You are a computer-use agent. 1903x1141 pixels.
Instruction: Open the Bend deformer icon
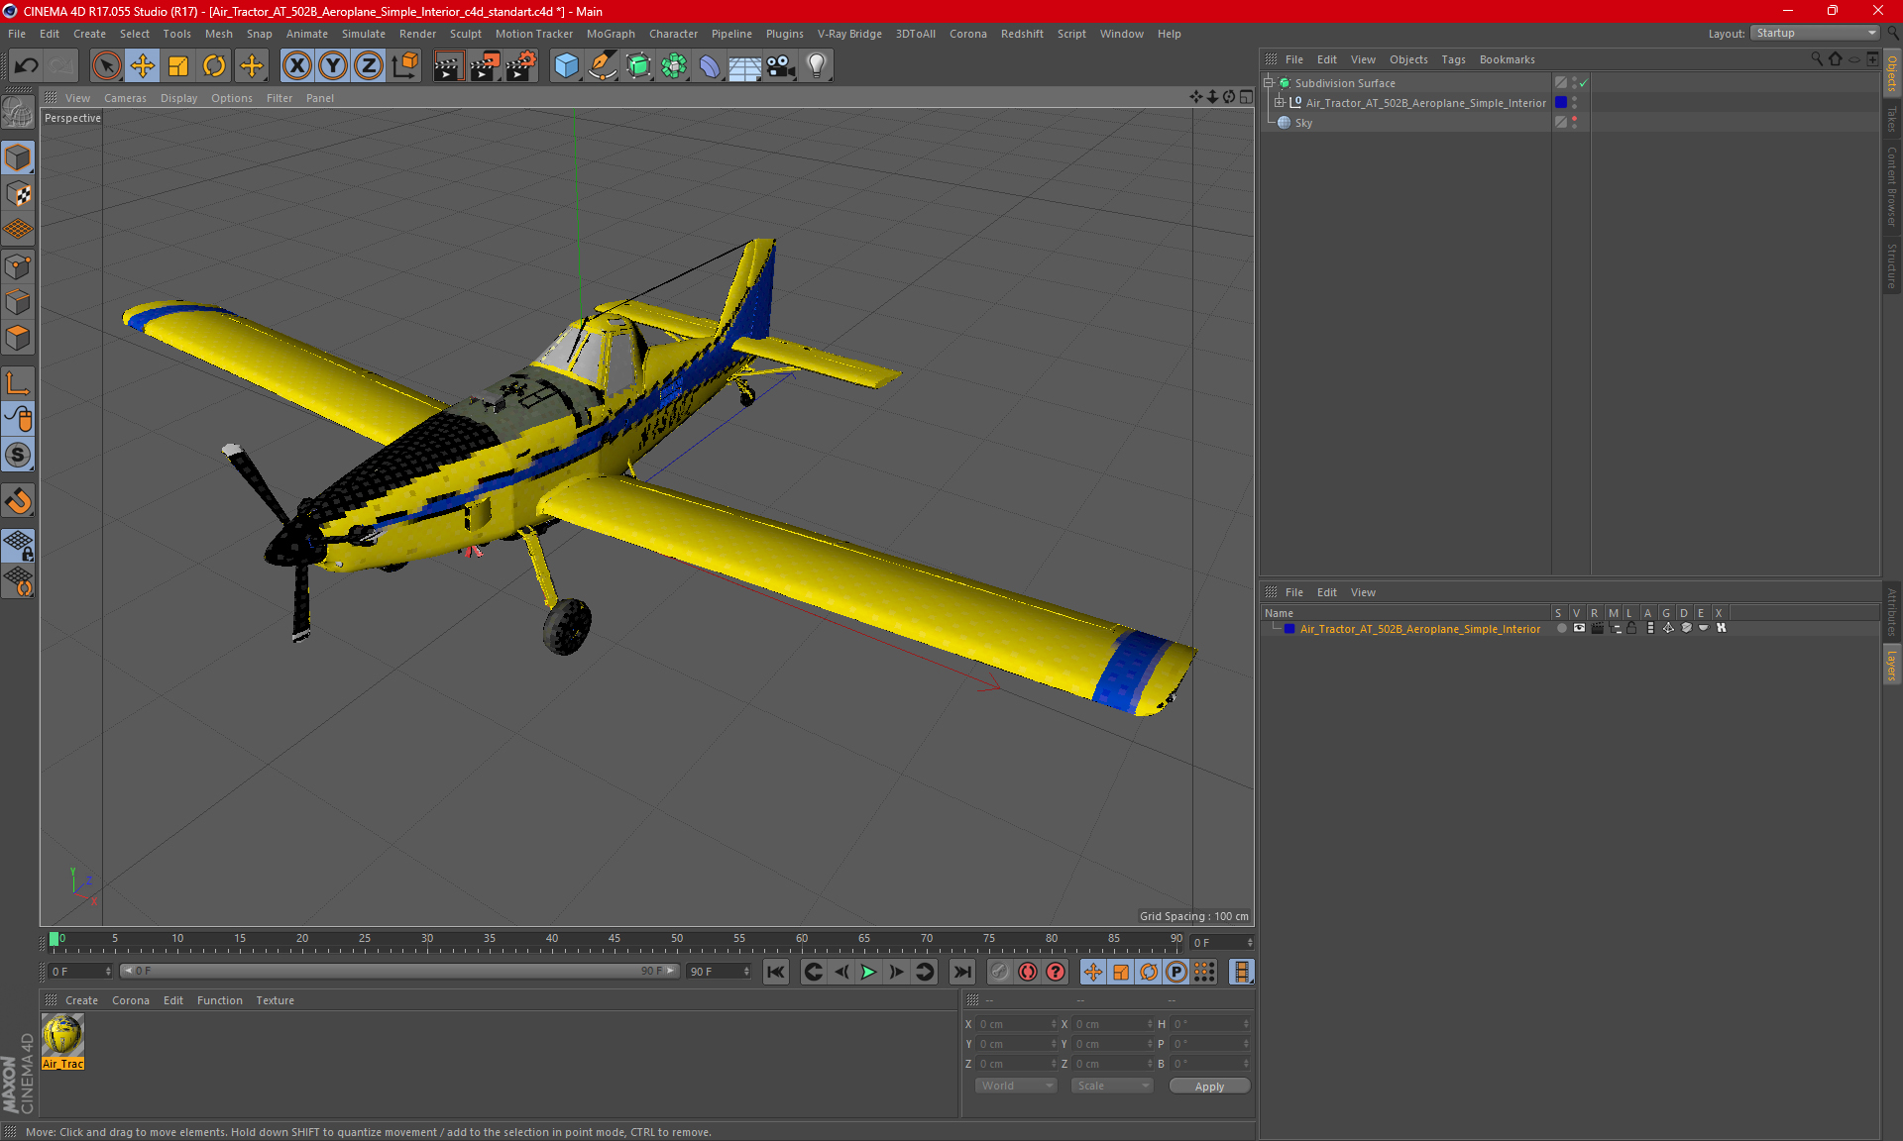(x=710, y=66)
